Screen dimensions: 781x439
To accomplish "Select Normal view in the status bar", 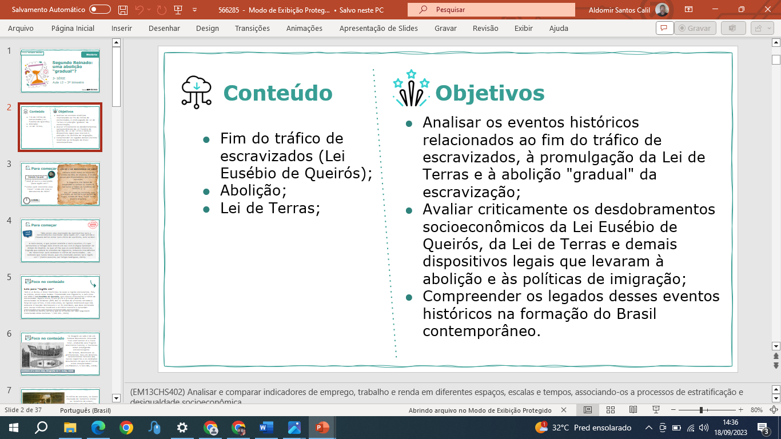I will pyautogui.click(x=587, y=410).
